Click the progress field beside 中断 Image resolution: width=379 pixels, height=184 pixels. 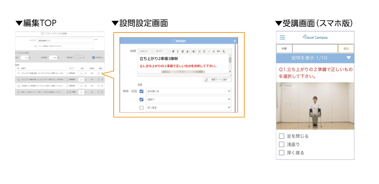[x=315, y=49]
